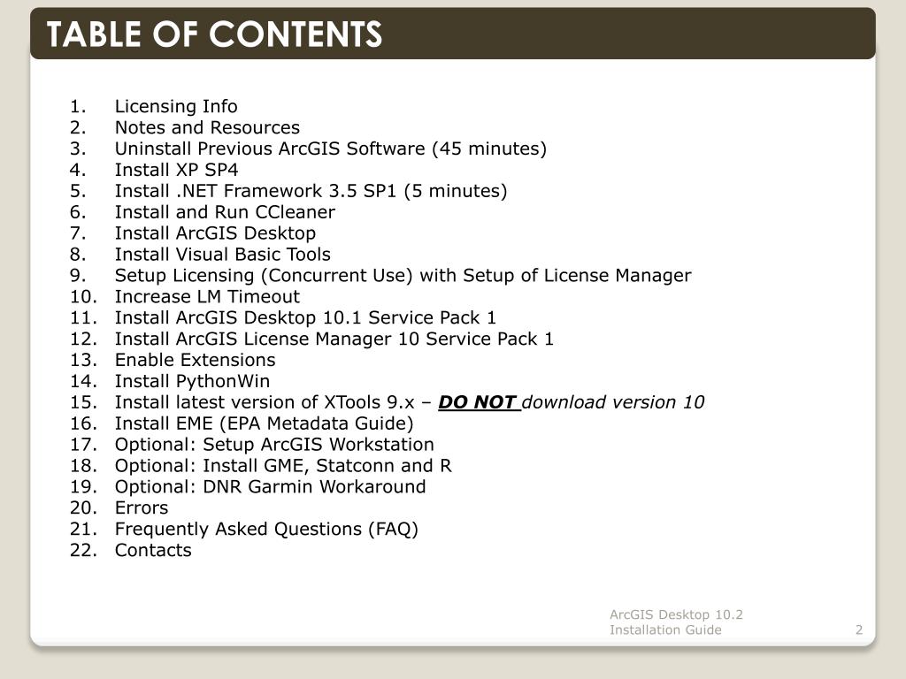
Task: Click the 'Installation Guide' footer text
Action: pos(665,629)
